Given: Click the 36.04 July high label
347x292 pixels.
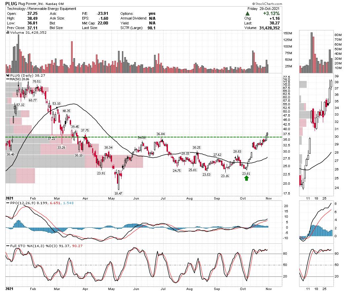Looking at the screenshot, I should tap(161, 134).
